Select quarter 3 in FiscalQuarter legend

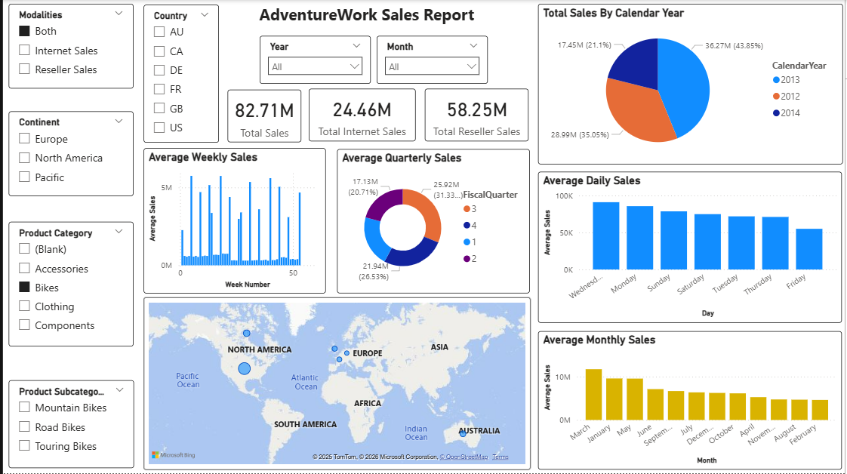coord(470,209)
